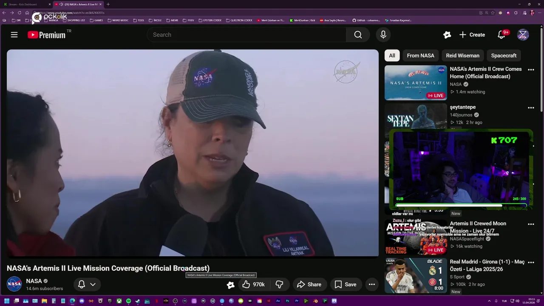Select the Reid Wiseman filter chip
The image size is (544, 306).
[462, 56]
